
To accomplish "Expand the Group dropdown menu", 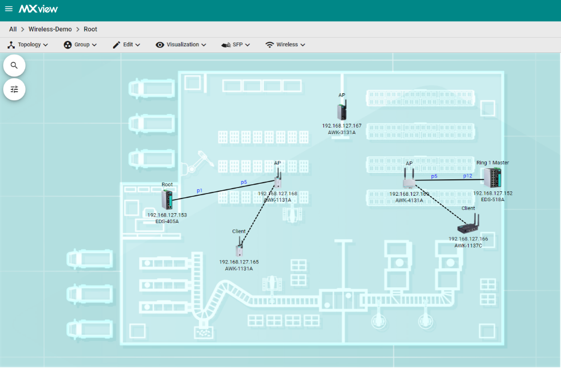I will coord(81,45).
